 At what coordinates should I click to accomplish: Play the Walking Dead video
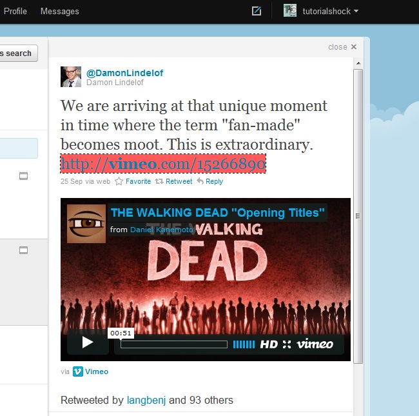[88, 342]
